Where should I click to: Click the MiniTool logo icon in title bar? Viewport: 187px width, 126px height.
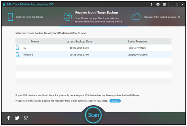pyautogui.click(x=4, y=5)
